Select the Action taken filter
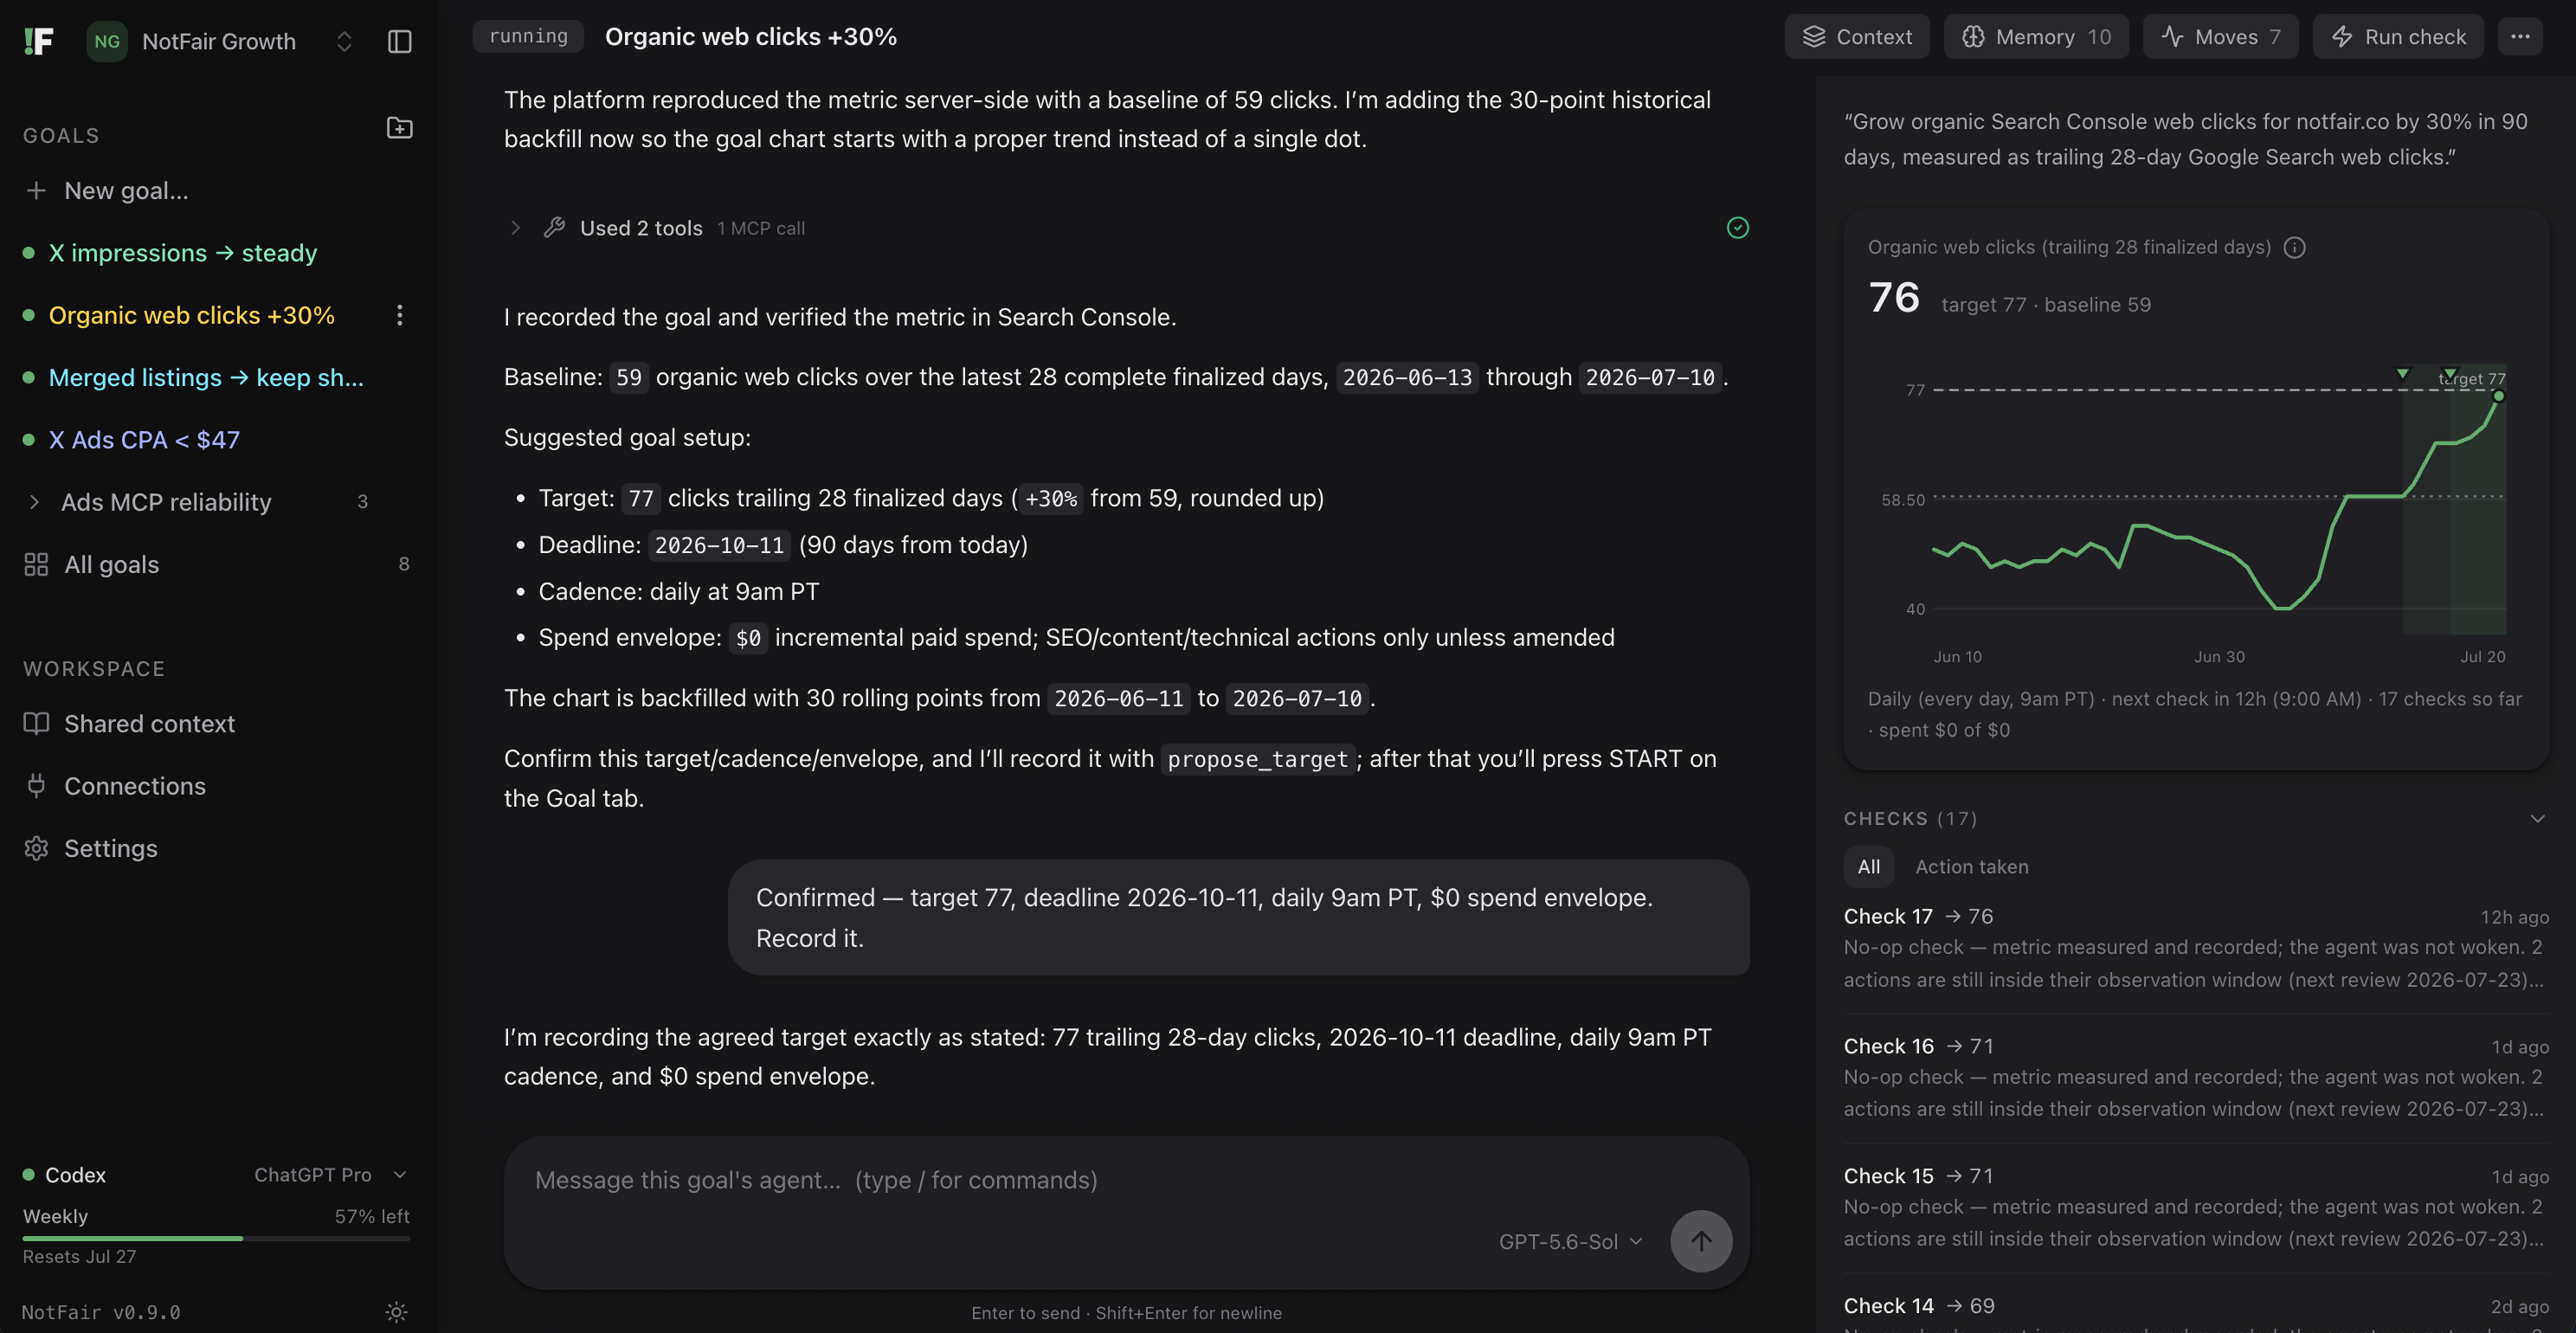The width and height of the screenshot is (2576, 1333). [x=1971, y=866]
